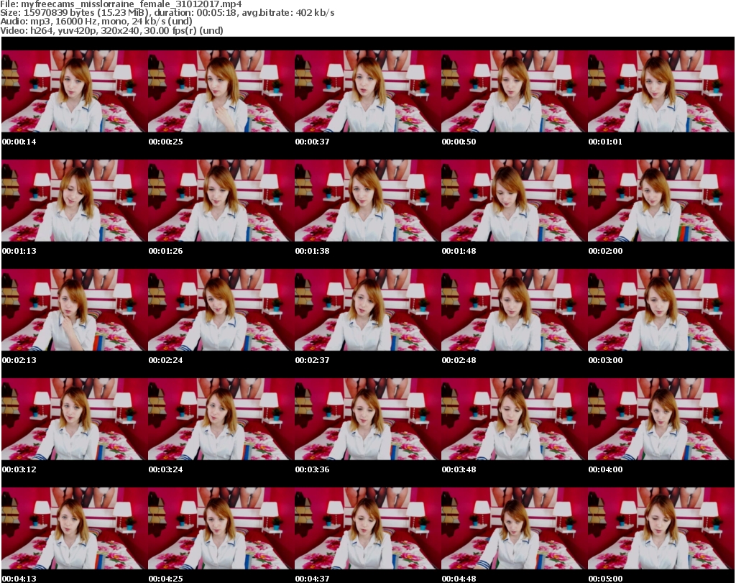Pick the frame above timestamp 00:02:48

pos(515,310)
